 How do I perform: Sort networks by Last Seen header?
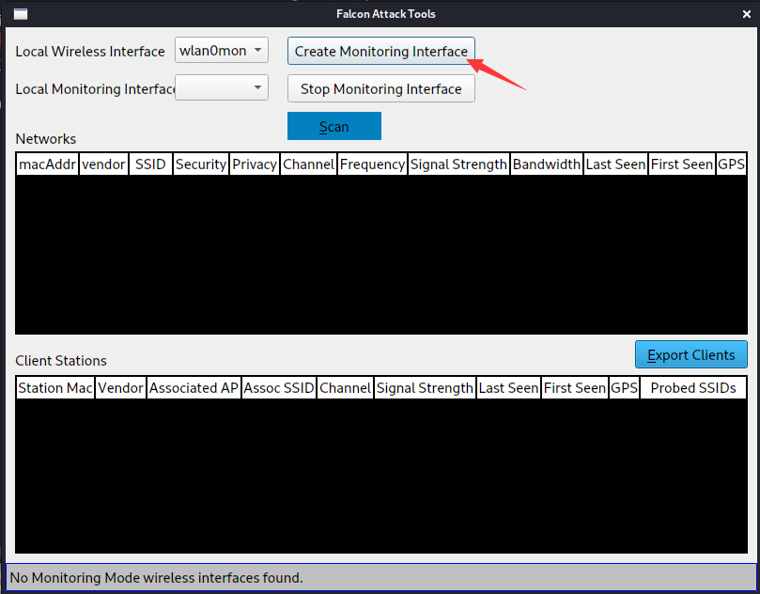[615, 164]
